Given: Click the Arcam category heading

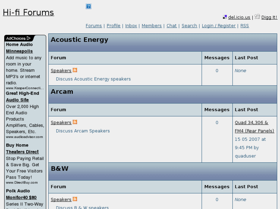Looking at the screenshot, I should point(62,92).
